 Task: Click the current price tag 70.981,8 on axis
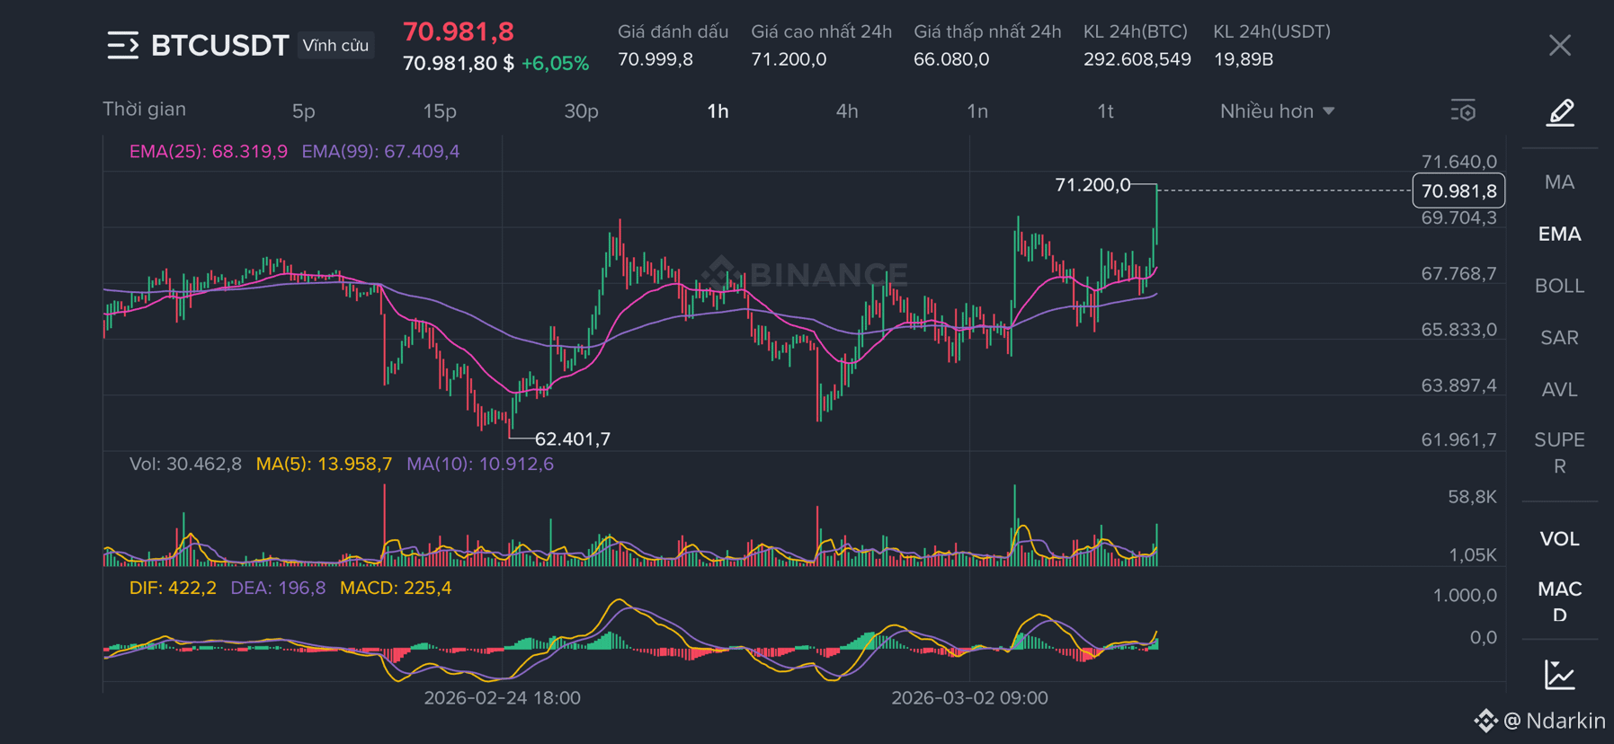(1458, 190)
